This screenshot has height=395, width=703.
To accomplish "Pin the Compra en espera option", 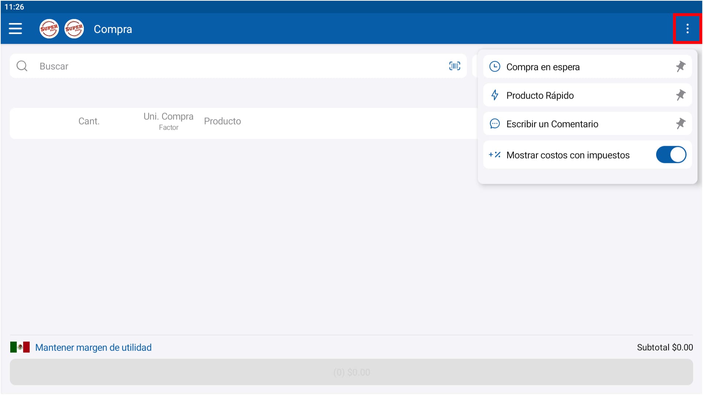I will pos(680,67).
